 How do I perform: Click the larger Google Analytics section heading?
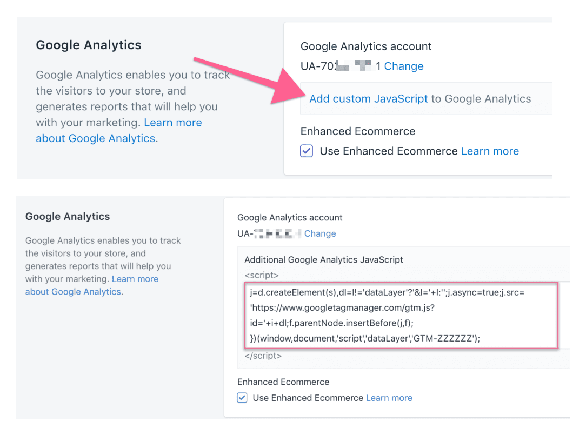89,45
